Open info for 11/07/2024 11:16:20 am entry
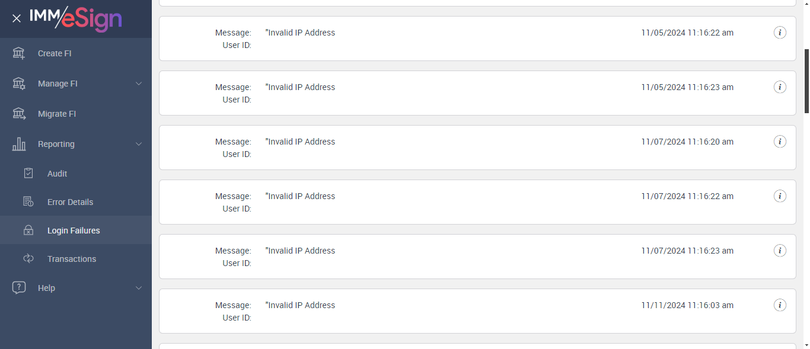This screenshot has width=810, height=349. click(x=780, y=142)
